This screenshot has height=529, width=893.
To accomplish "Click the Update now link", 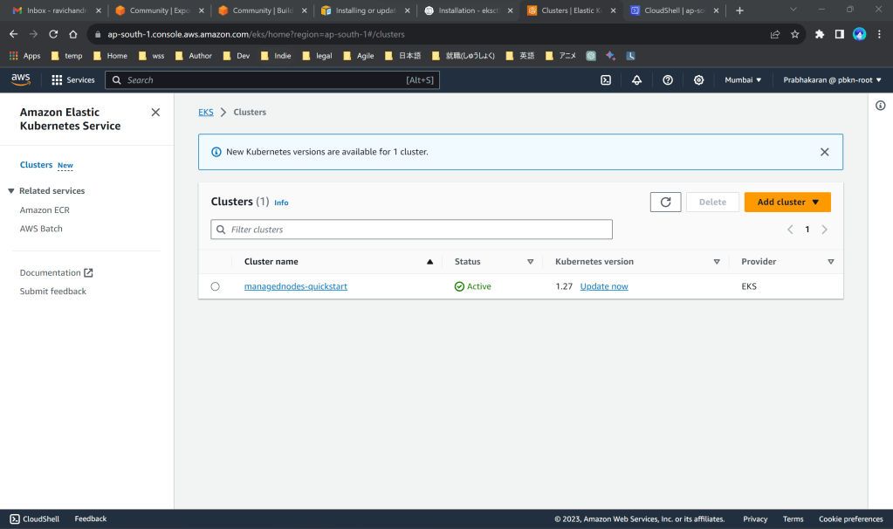I will coord(604,286).
